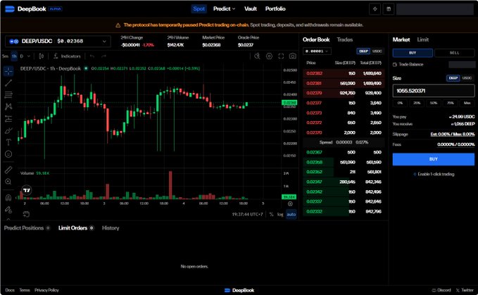The width and height of the screenshot is (478, 295).
Task: Open the Indicators button
Action: coord(67,56)
